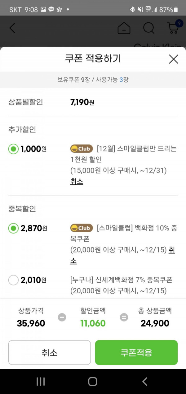Screen dimensions: 186x394
Task: Open the home icon in the header
Action: click(x=124, y=28)
